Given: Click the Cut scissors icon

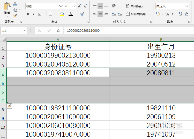Looking at the screenshot, I should click(15, 4).
